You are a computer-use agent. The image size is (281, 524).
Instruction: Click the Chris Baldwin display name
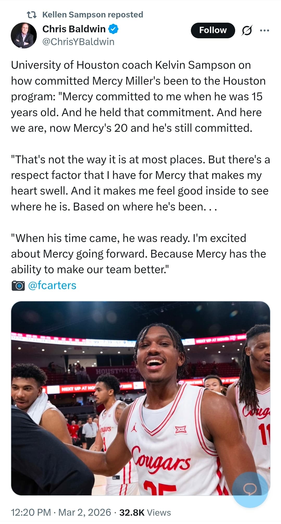74,29
